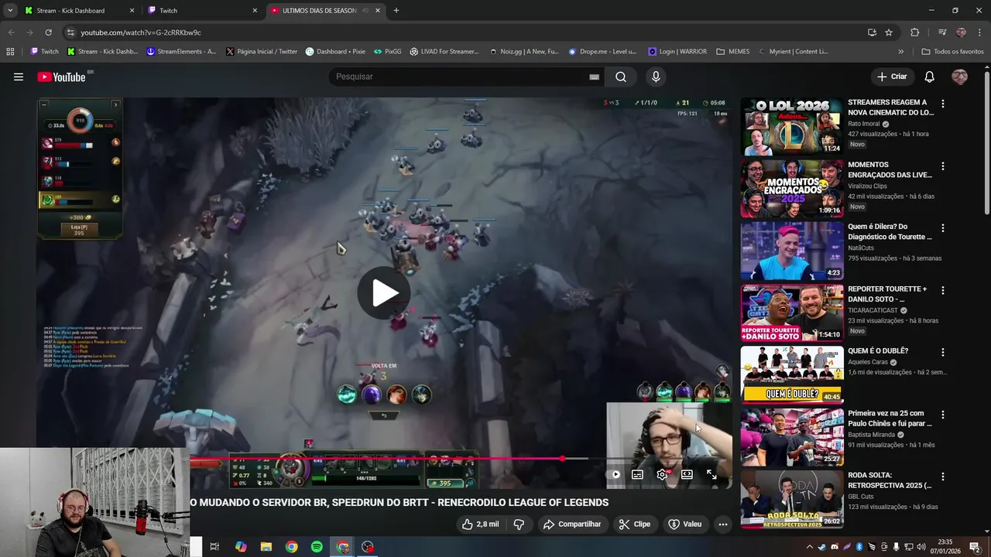Open the YouTube account avatar menu
Image resolution: width=991 pixels, height=557 pixels.
tap(959, 77)
